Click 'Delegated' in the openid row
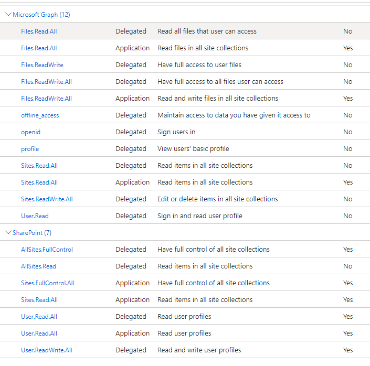The width and height of the screenshot is (370, 366). (x=131, y=132)
